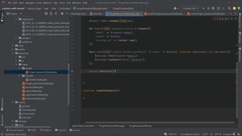242x136 pixels.
Task: Click the editor horizontal scrollbar
Action: 160,122
